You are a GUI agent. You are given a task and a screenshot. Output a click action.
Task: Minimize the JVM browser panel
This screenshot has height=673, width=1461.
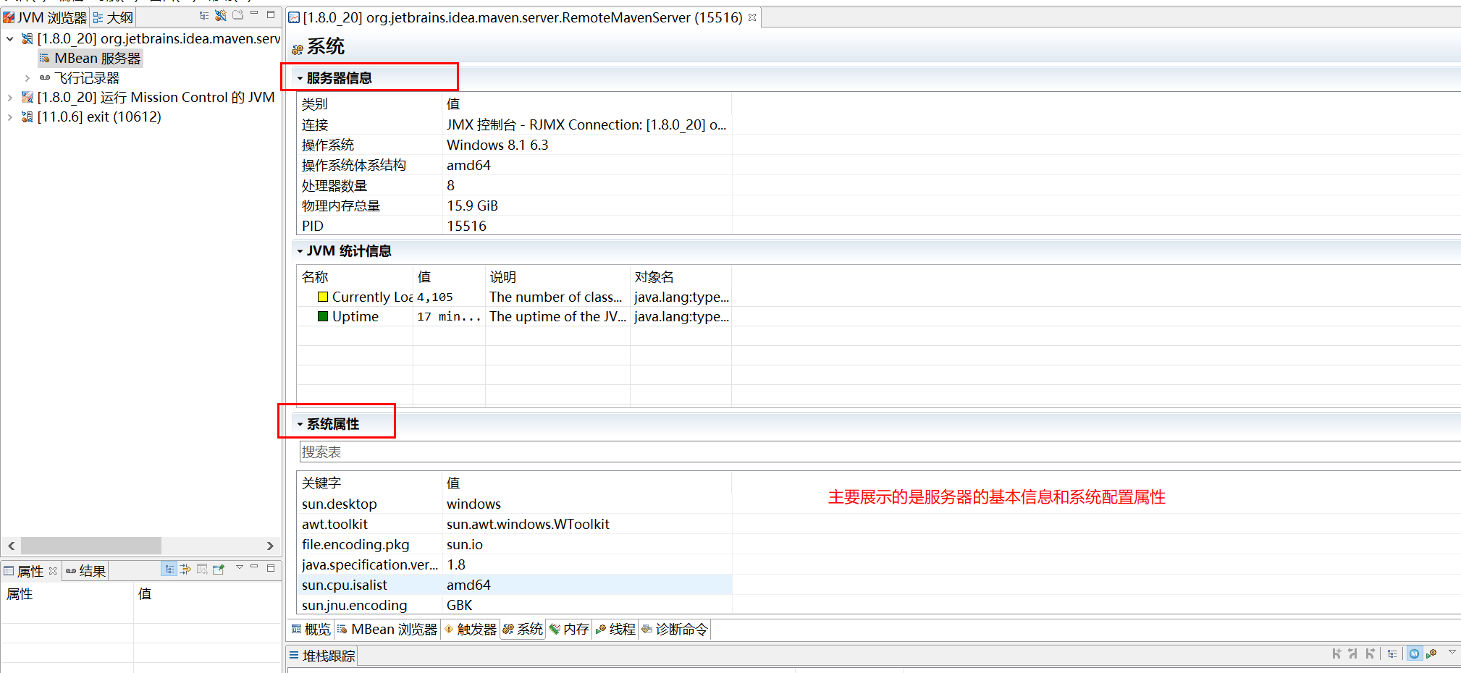(254, 14)
